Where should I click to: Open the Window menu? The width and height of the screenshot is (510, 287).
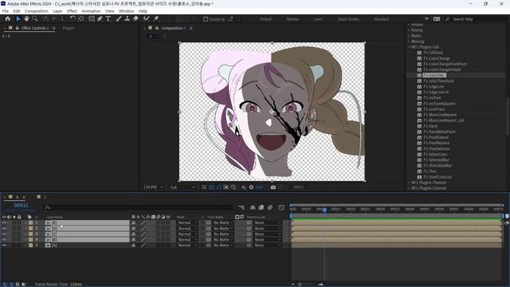pyautogui.click(x=126, y=11)
